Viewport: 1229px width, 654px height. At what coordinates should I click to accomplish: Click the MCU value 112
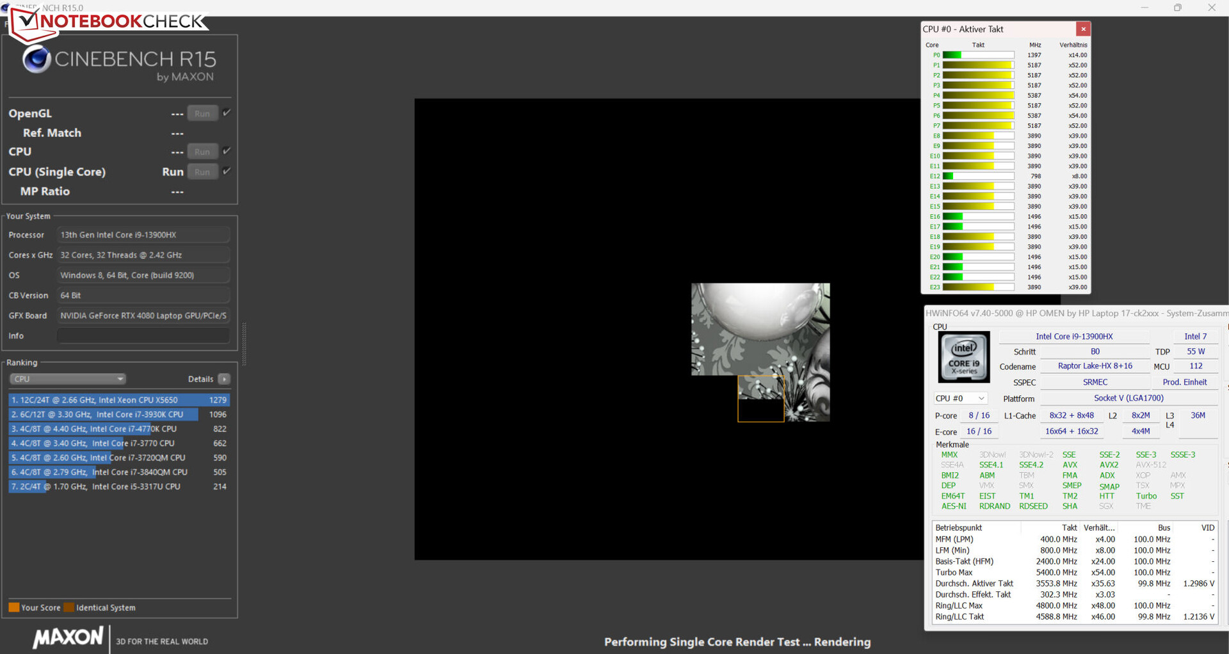pos(1195,366)
